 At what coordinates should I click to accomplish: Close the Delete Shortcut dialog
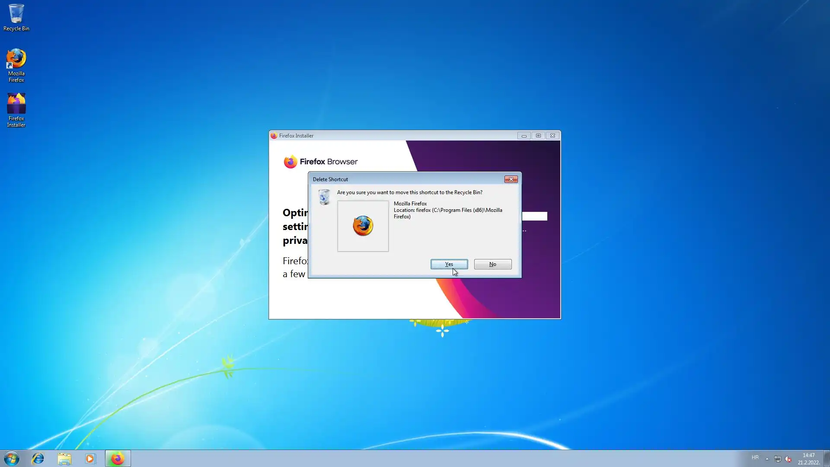tap(511, 179)
